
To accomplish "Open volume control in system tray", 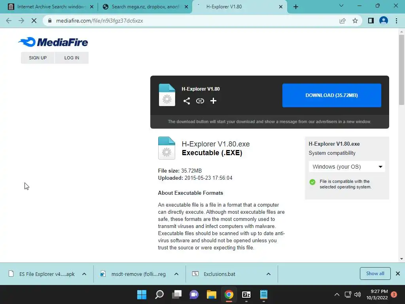I will coord(358,294).
